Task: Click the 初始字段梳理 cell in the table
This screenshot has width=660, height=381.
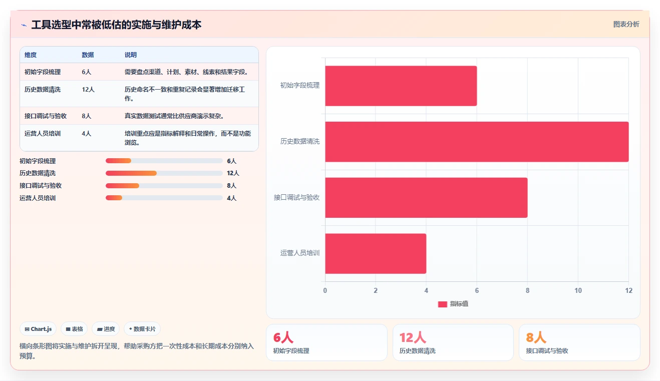Action: point(43,72)
